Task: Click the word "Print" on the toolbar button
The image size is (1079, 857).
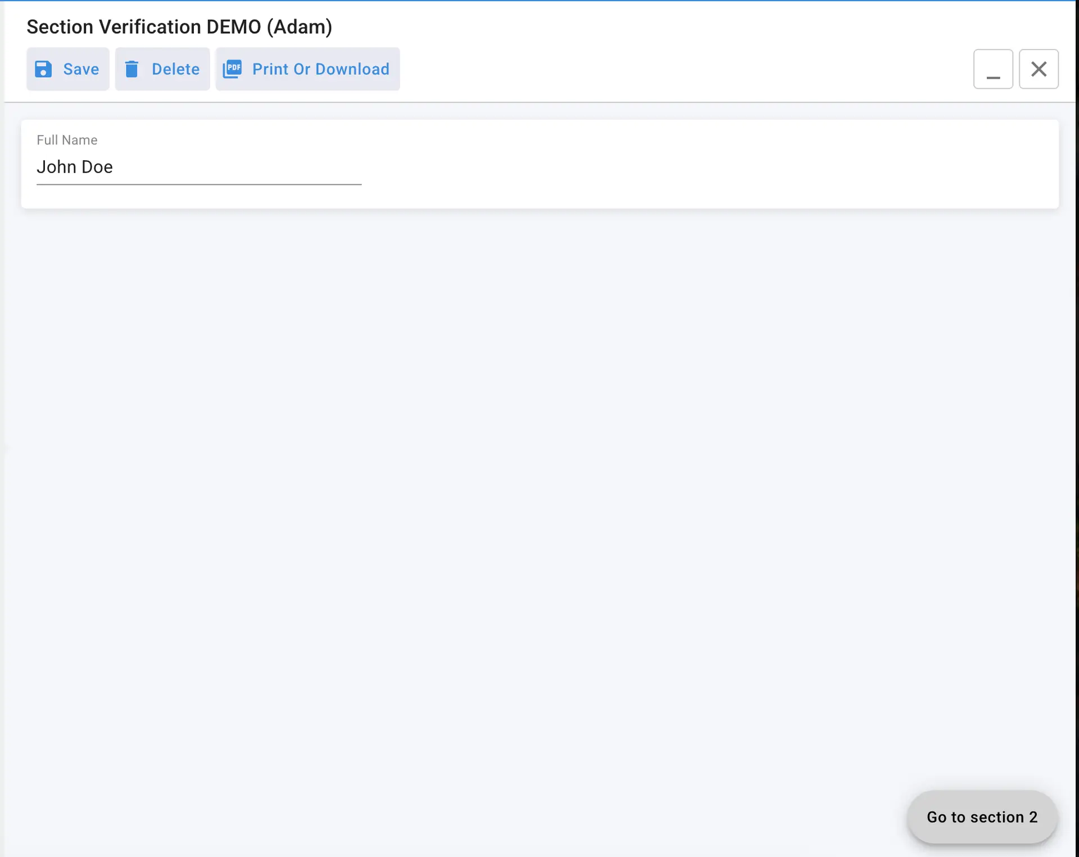Action: click(270, 69)
